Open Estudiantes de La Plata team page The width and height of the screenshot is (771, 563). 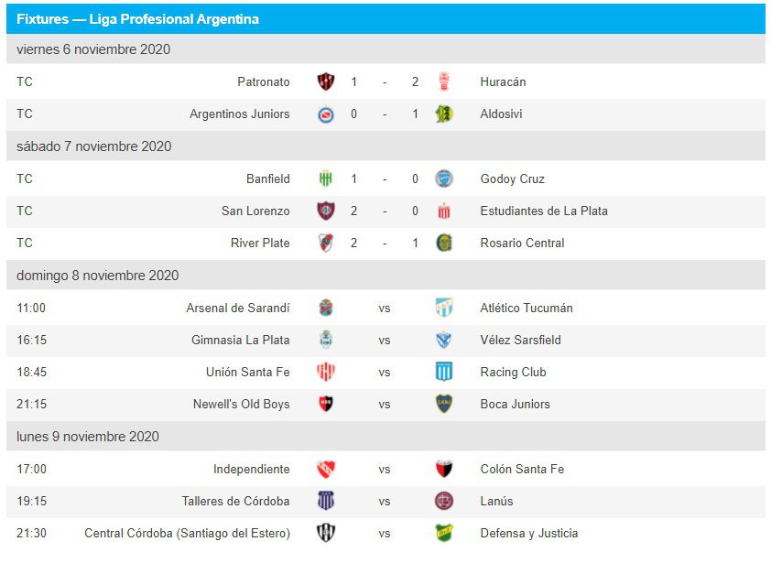click(543, 211)
